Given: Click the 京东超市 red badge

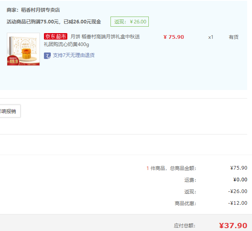Looking at the screenshot, I should coord(56,36).
